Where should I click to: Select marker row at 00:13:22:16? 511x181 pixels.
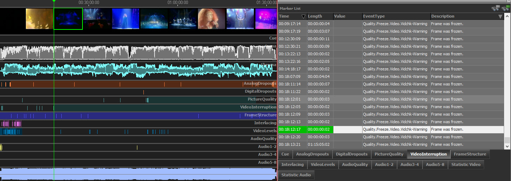pos(391,61)
